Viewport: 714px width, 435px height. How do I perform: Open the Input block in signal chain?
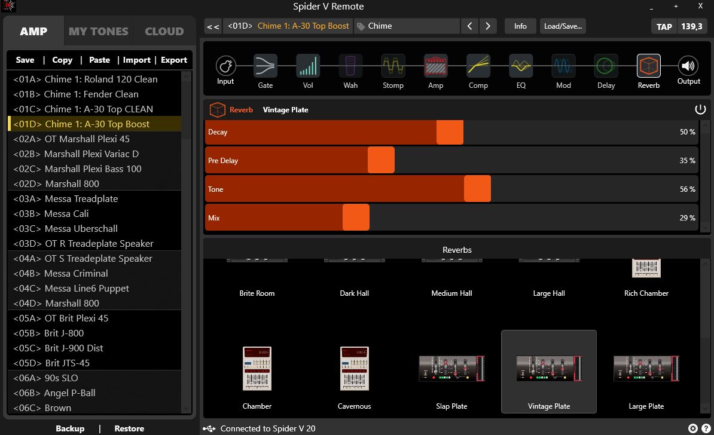[x=225, y=66]
